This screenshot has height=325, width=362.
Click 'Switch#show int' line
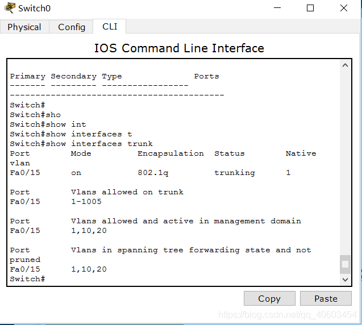pos(48,124)
